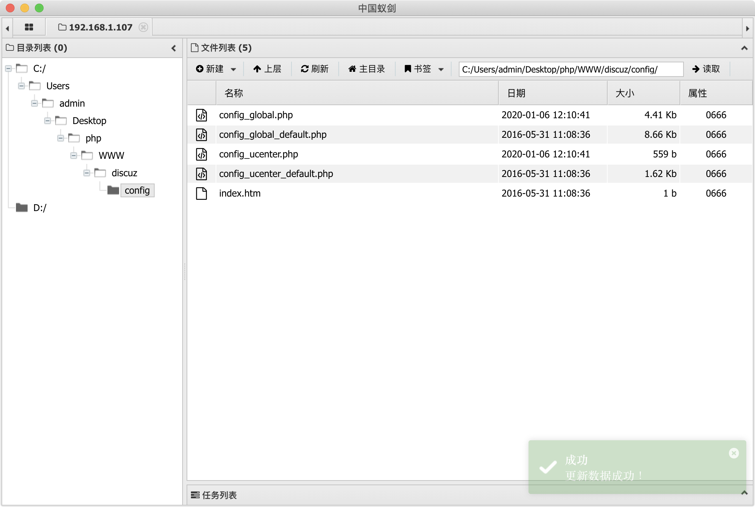Collapse the Users tree node
Screen dimensions: 755x507
click(21, 86)
